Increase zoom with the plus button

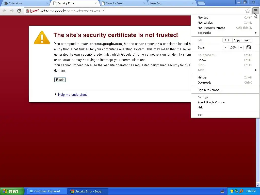click(241, 47)
